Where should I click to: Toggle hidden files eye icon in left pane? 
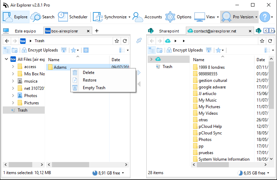pyautogui.click(x=64, y=50)
